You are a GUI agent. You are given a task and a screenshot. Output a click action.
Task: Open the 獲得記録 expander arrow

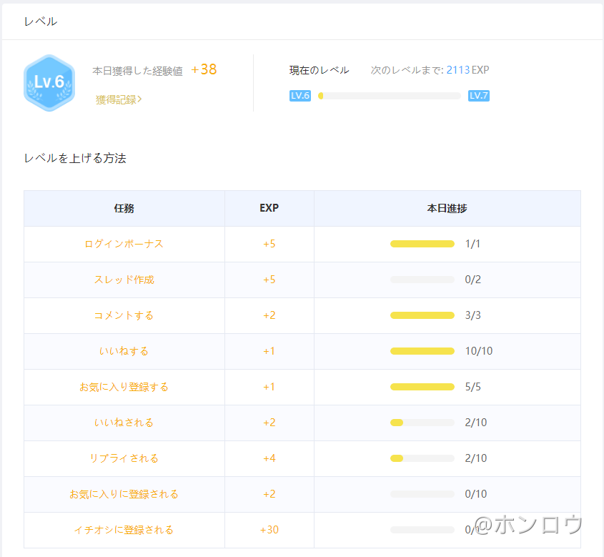point(117,99)
